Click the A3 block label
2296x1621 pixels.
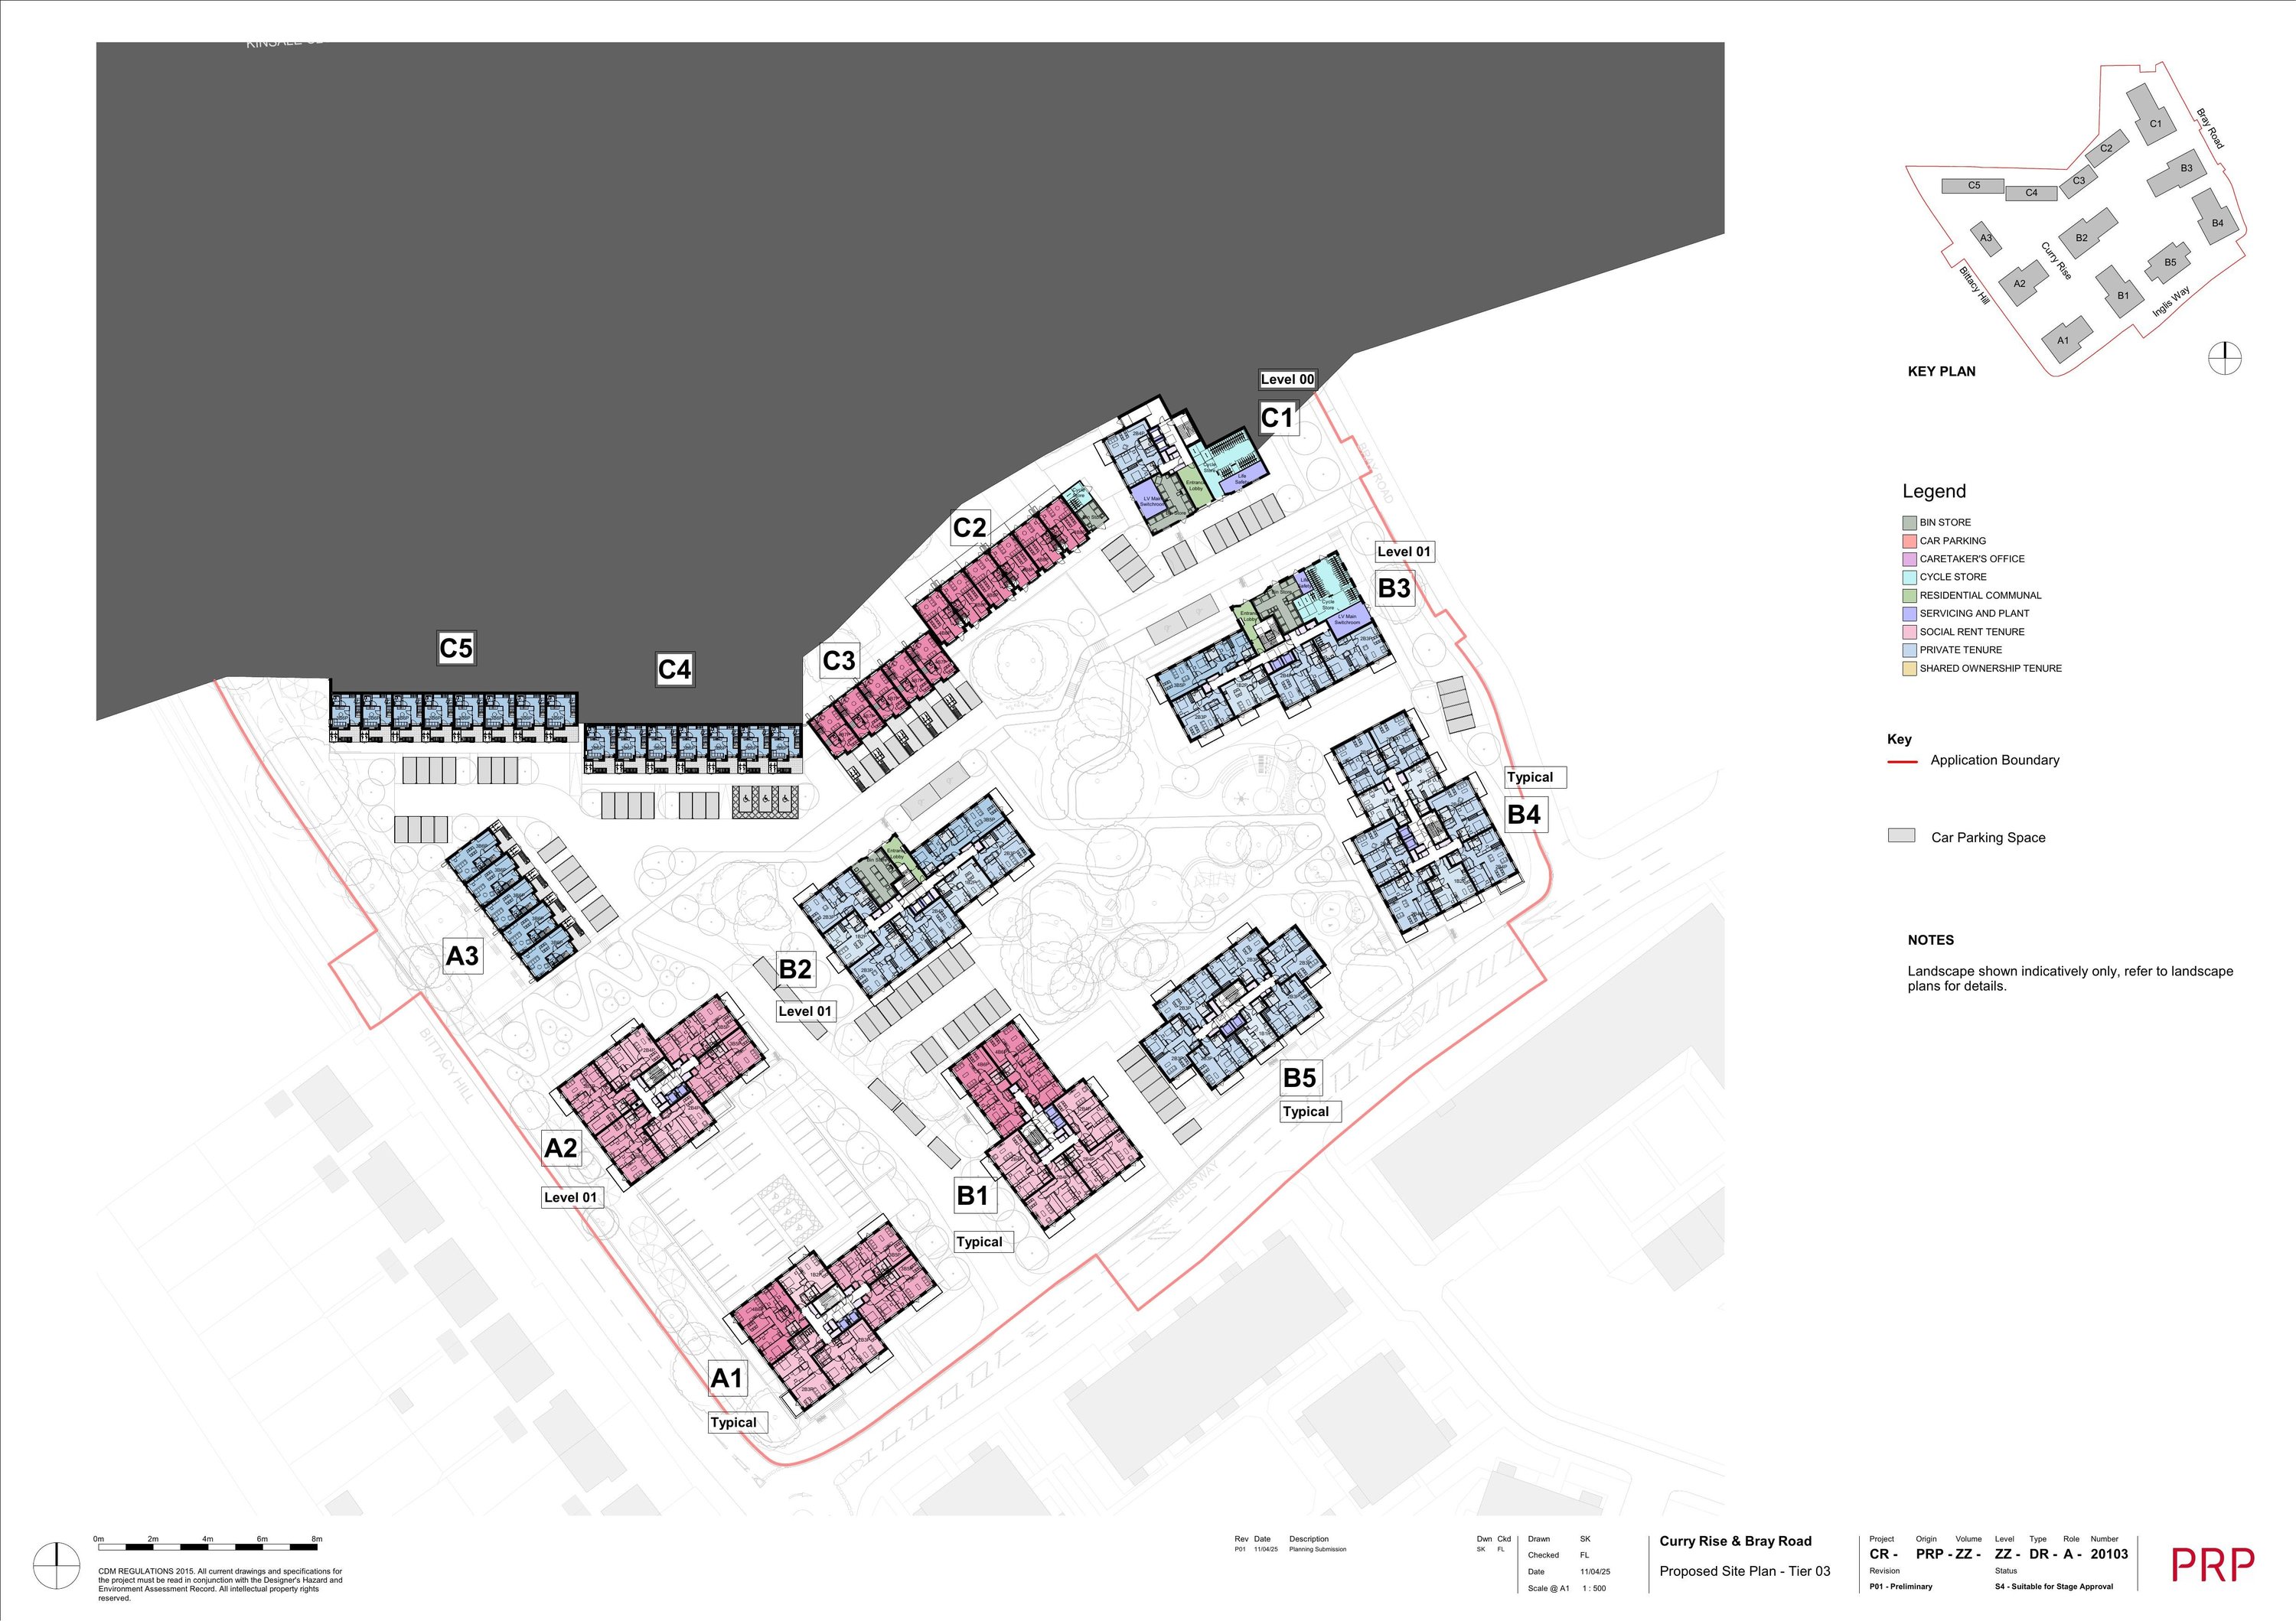pyautogui.click(x=462, y=956)
